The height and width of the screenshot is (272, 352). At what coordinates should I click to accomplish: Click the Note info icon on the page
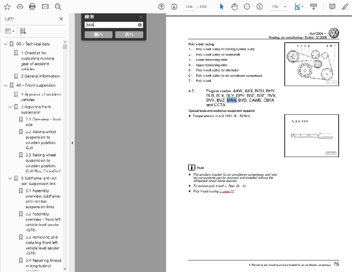(192, 168)
